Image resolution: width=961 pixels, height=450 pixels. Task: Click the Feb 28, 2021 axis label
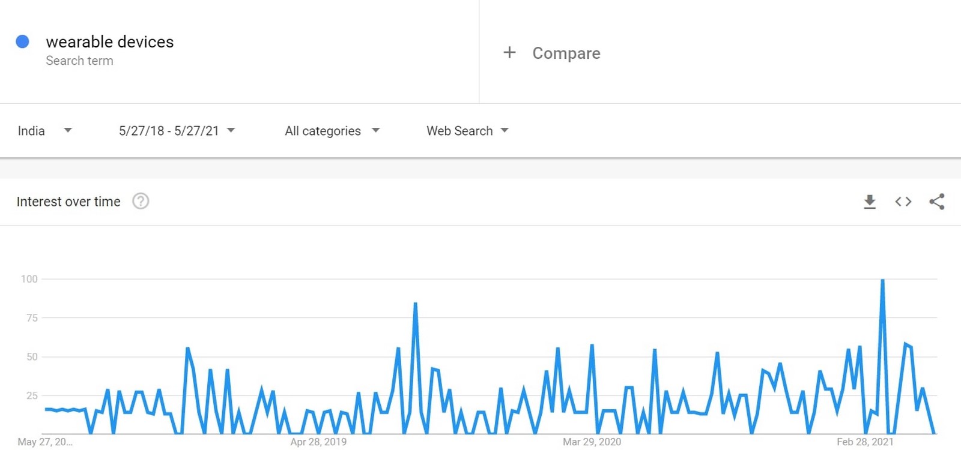coord(865,442)
